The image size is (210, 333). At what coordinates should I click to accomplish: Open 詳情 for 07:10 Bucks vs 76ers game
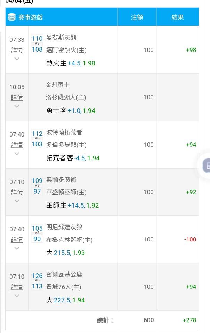click(x=17, y=287)
